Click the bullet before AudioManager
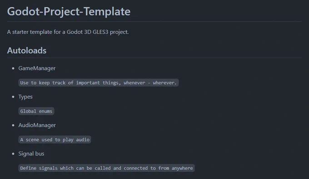Screen dimensions: 309x179 [13, 125]
